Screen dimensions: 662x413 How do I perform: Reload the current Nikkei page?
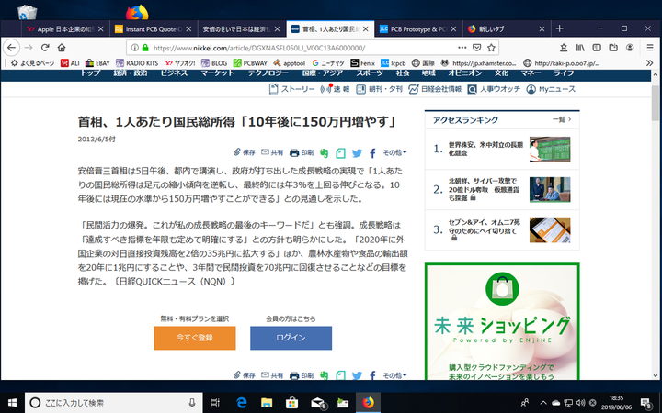(x=45, y=47)
